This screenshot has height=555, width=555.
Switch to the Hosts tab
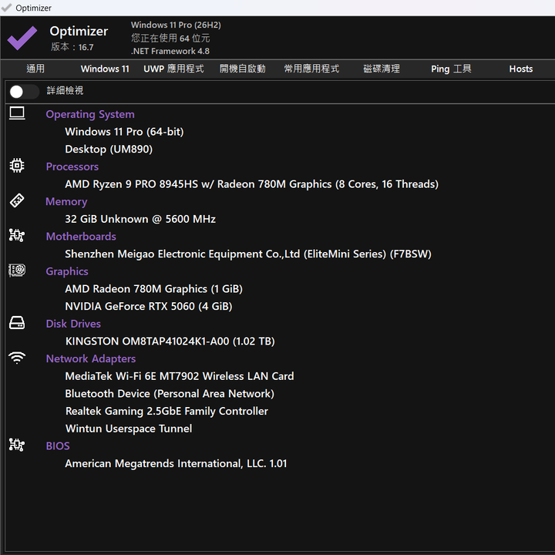click(520, 69)
